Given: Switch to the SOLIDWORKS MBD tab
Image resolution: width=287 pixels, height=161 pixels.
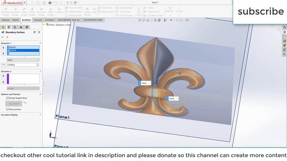Looking at the screenshot, I should pos(93,20).
